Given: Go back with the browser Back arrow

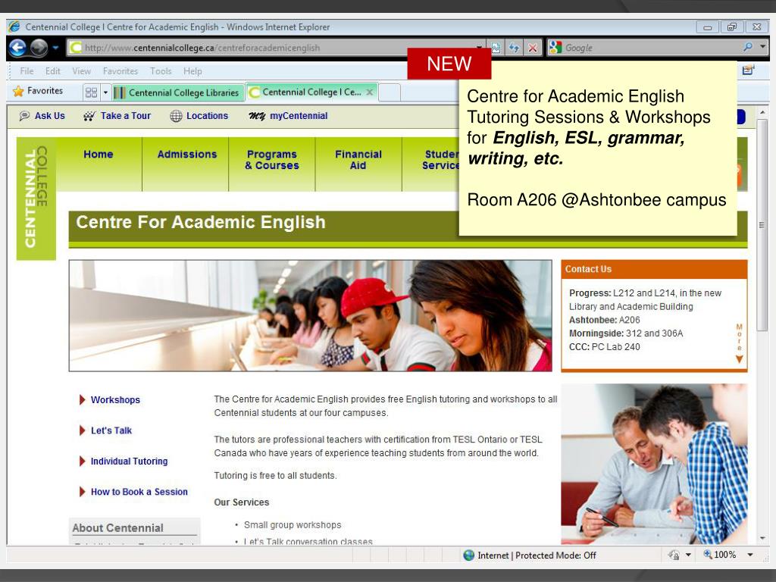Looking at the screenshot, I should 17,48.
